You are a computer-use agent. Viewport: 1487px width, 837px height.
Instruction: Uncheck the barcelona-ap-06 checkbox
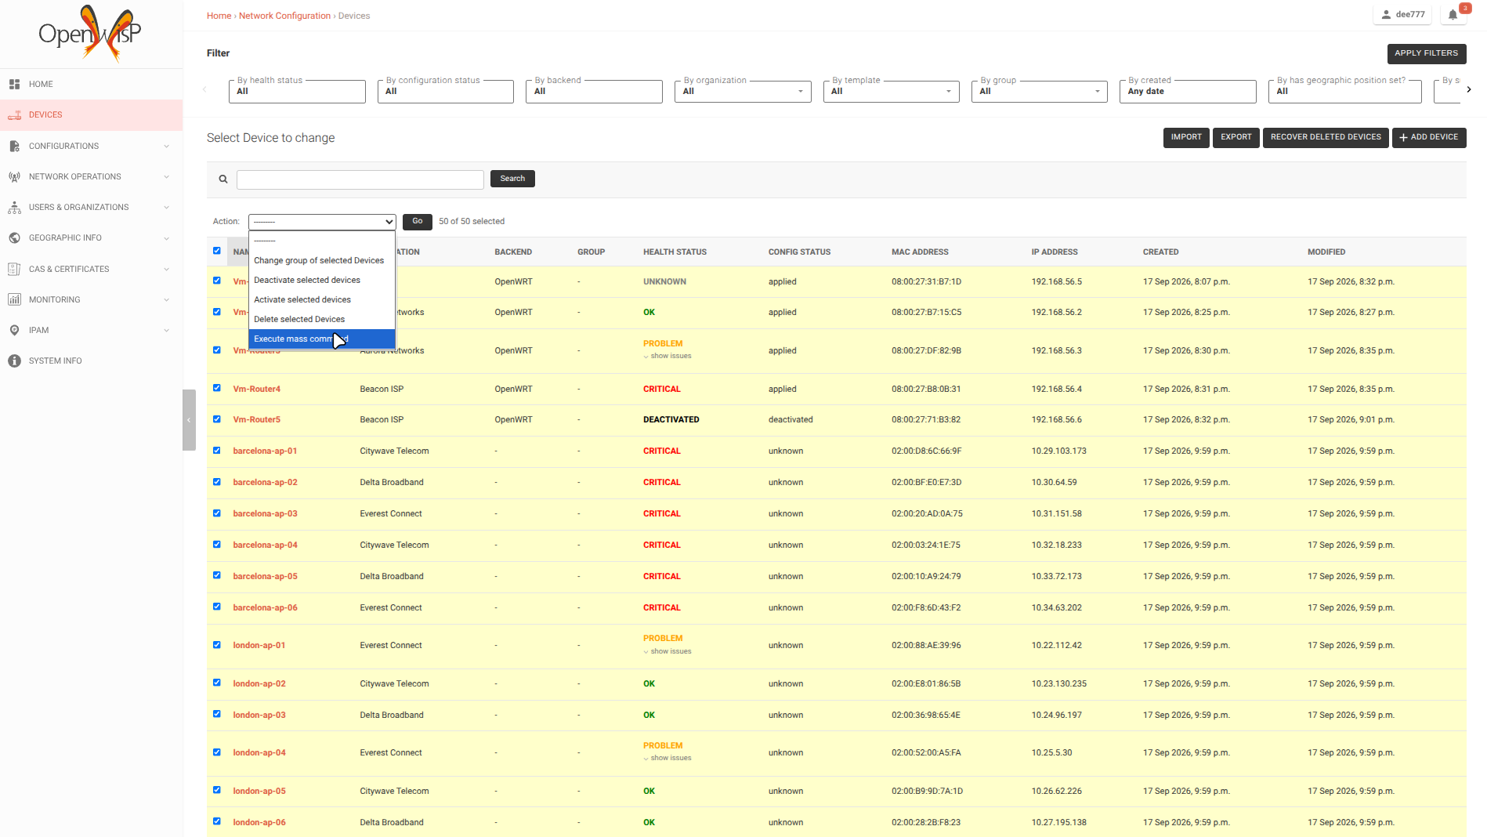tap(217, 607)
